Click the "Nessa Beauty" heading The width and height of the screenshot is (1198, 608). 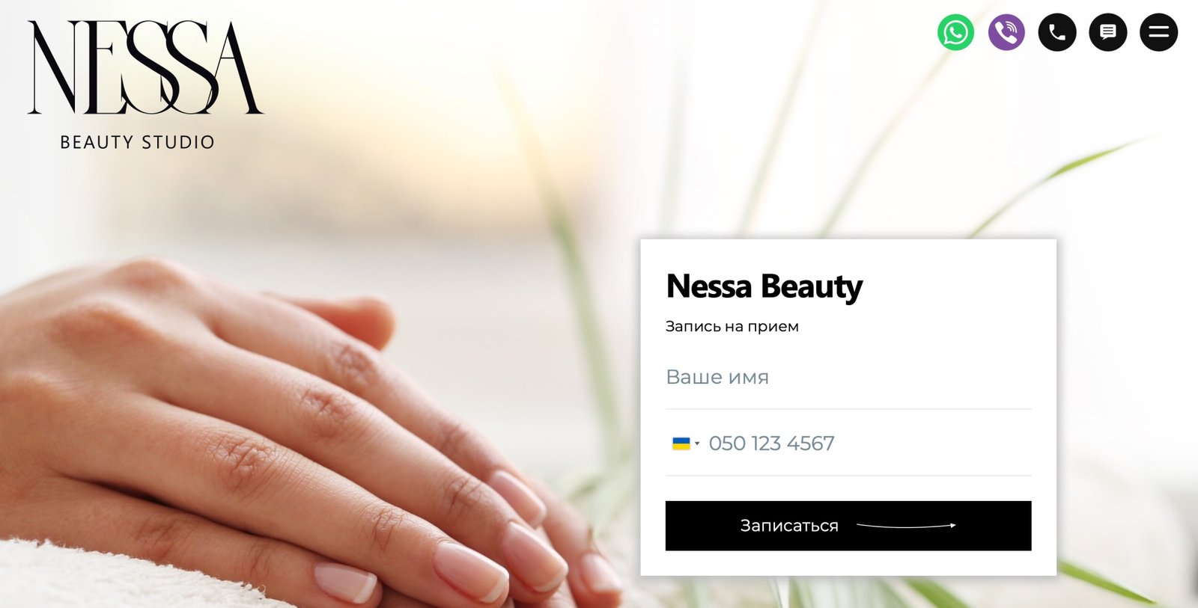pos(764,286)
